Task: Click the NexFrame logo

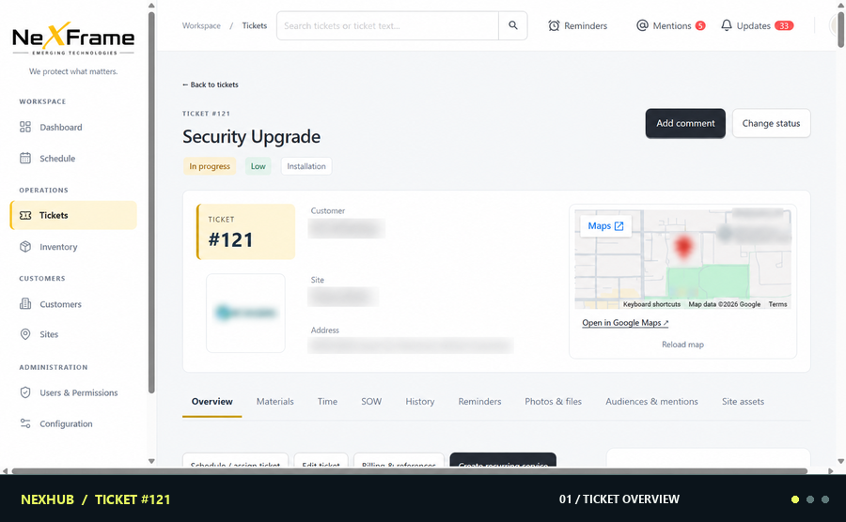Action: 73,38
